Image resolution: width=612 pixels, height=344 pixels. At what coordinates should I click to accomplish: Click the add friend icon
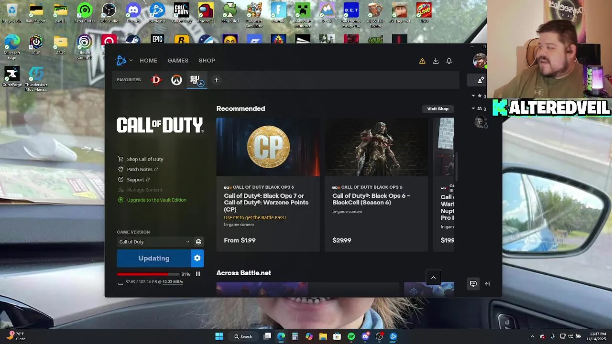coord(481,80)
